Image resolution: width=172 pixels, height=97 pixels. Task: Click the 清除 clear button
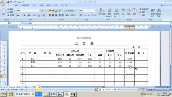pyautogui.click(x=143, y=15)
